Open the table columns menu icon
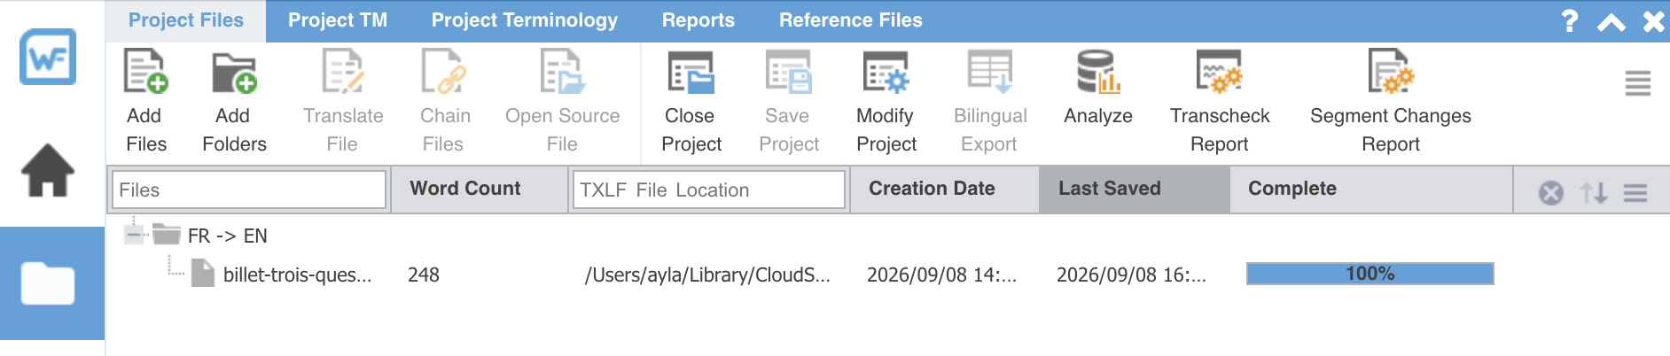Viewport: 1670px width, 356px height. [x=1635, y=192]
